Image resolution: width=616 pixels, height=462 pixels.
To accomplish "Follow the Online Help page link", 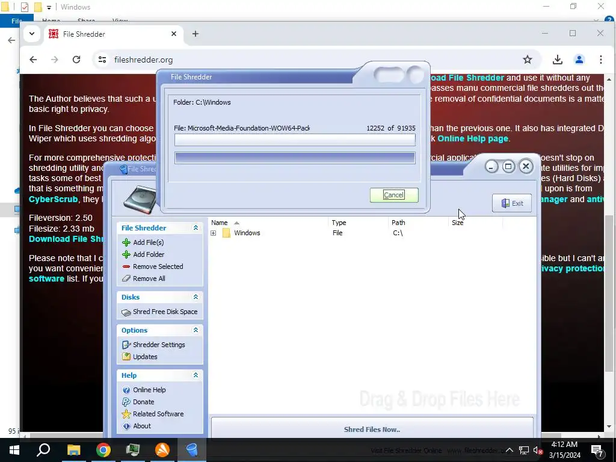I will [473, 138].
